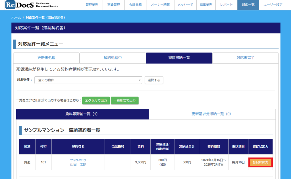The width and height of the screenshot is (291, 179).
Task: Click room number 101 cell
Action: (43, 162)
